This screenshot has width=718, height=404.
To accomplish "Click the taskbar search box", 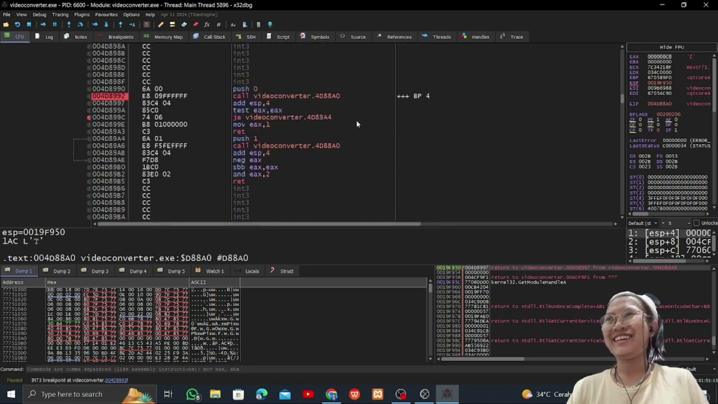I will click(90, 394).
